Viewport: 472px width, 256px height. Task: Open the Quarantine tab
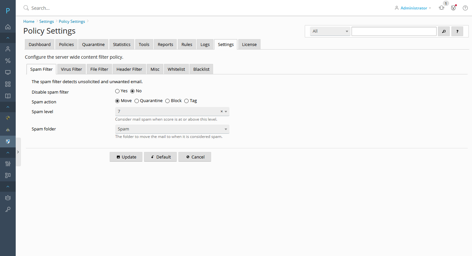click(93, 44)
